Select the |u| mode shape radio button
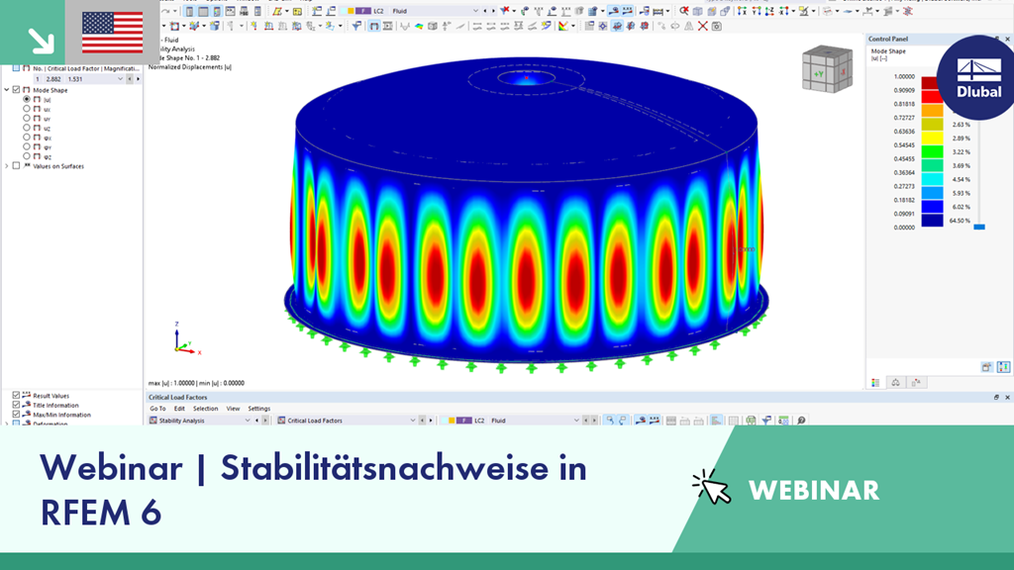Image resolution: width=1014 pixels, height=570 pixels. (x=27, y=100)
